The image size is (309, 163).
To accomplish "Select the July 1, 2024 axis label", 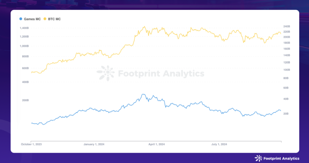I will click(219, 144).
